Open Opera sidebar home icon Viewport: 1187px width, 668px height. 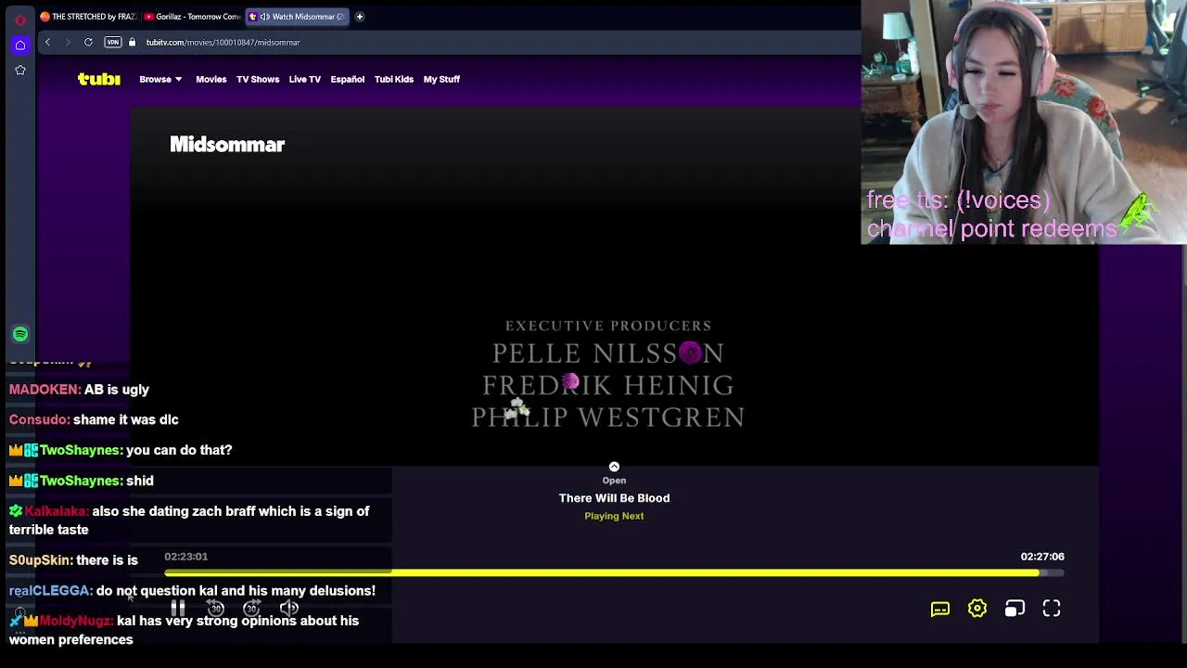coord(20,45)
